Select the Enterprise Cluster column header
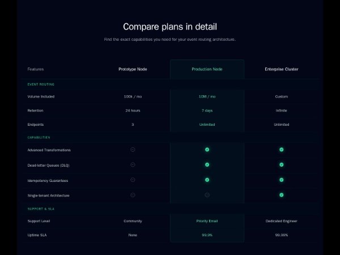The width and height of the screenshot is (340, 255). click(x=281, y=69)
